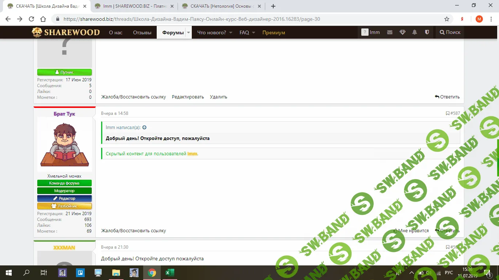This screenshot has height=280, width=499.
Task: Click Удалить to delete the post
Action: 218,97
